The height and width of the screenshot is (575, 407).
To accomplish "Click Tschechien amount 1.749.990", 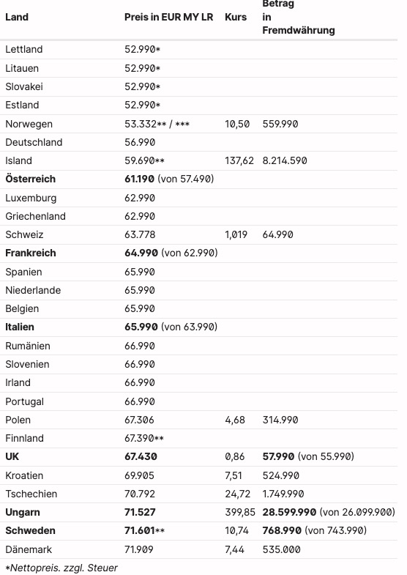I will [x=283, y=494].
